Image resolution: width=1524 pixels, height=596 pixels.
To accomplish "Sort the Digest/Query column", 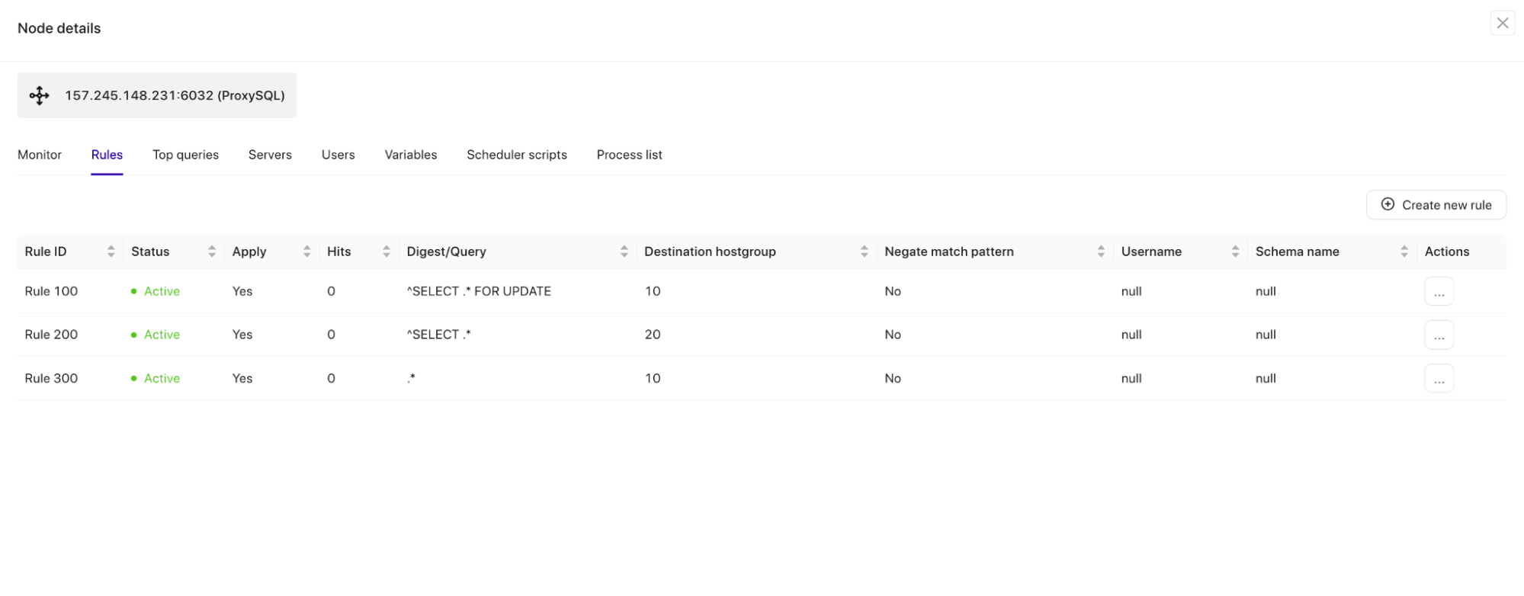I will tap(624, 251).
